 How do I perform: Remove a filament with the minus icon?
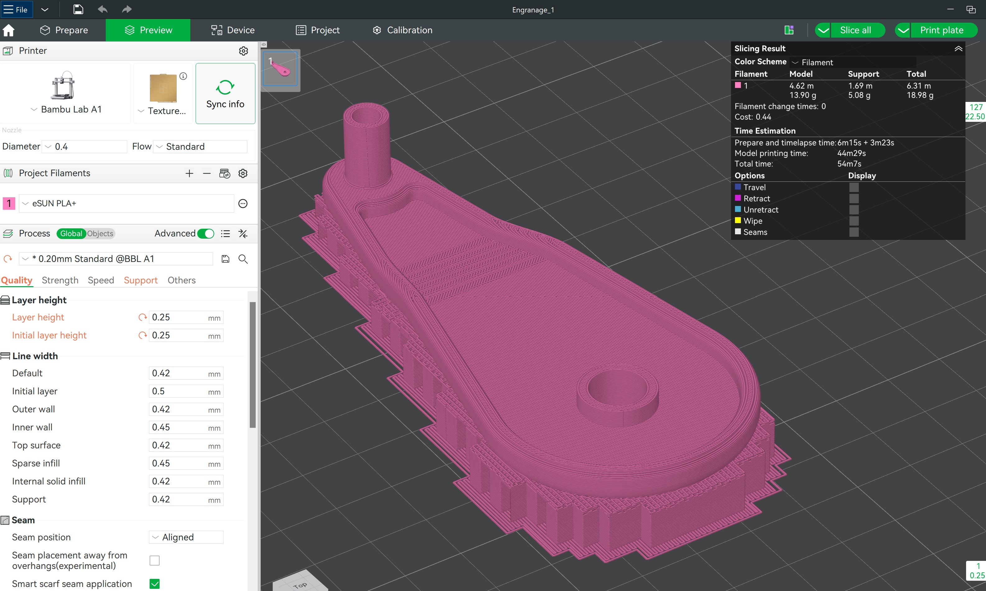pyautogui.click(x=207, y=174)
